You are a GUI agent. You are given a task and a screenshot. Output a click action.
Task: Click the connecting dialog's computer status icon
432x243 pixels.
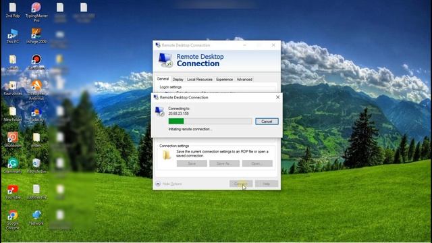(159, 111)
